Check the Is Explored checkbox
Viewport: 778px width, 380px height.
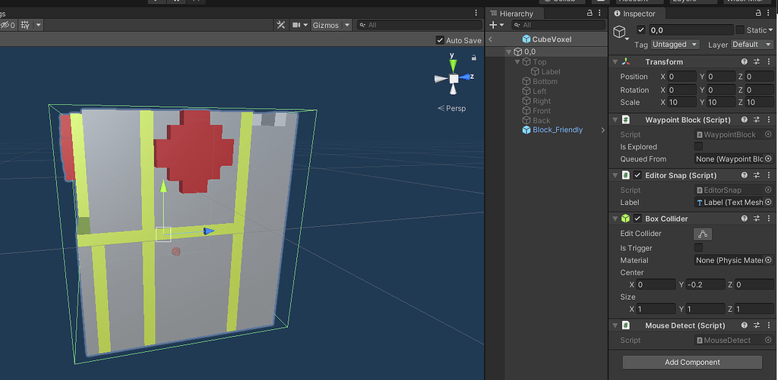[698, 146]
